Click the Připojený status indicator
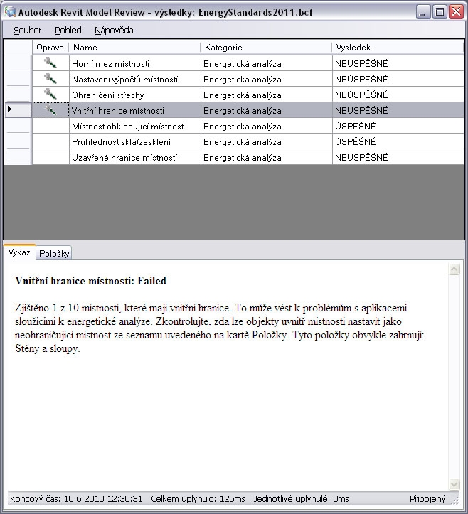468x514 pixels. (x=427, y=499)
